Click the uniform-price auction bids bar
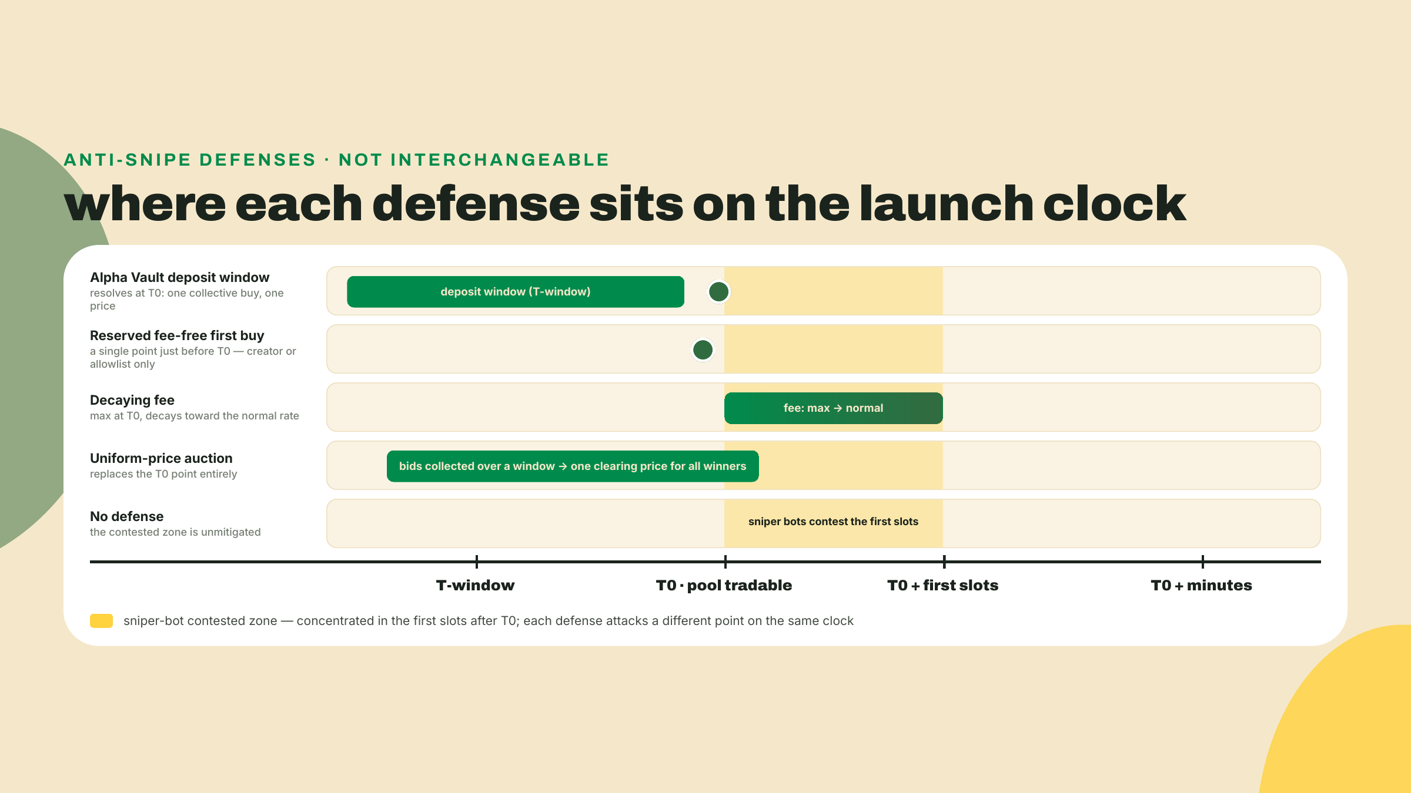The width and height of the screenshot is (1411, 793). coord(573,466)
